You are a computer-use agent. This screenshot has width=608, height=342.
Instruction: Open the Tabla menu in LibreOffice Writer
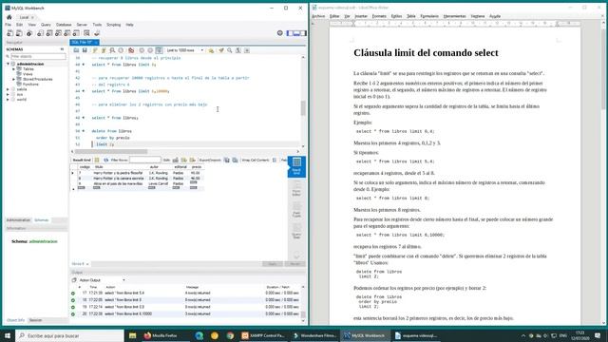click(x=411, y=16)
